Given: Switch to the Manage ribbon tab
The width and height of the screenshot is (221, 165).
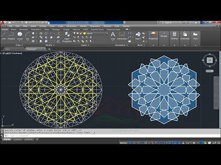Looking at the screenshot, I should (x=56, y=29).
